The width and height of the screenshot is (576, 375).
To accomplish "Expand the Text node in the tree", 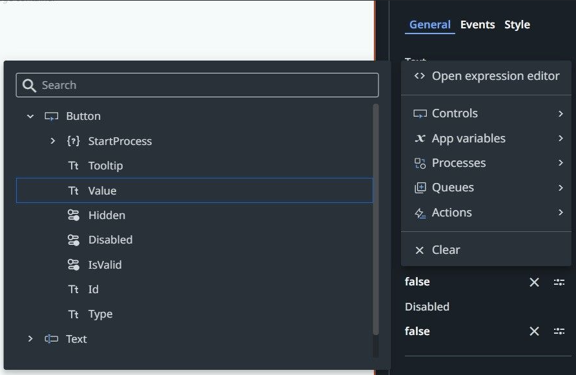I will coord(30,338).
